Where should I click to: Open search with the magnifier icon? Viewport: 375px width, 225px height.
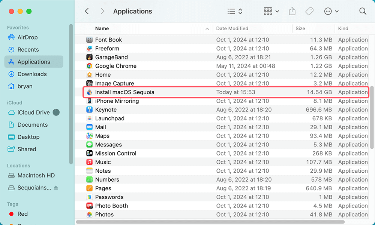(x=363, y=11)
